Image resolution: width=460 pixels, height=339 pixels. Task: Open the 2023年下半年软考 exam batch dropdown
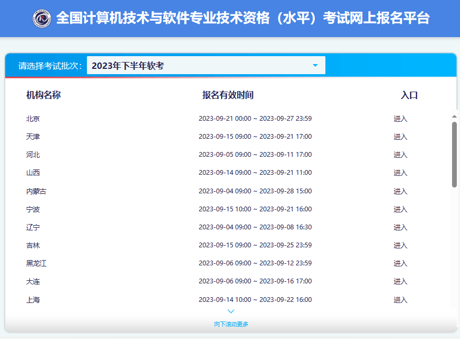(207, 65)
